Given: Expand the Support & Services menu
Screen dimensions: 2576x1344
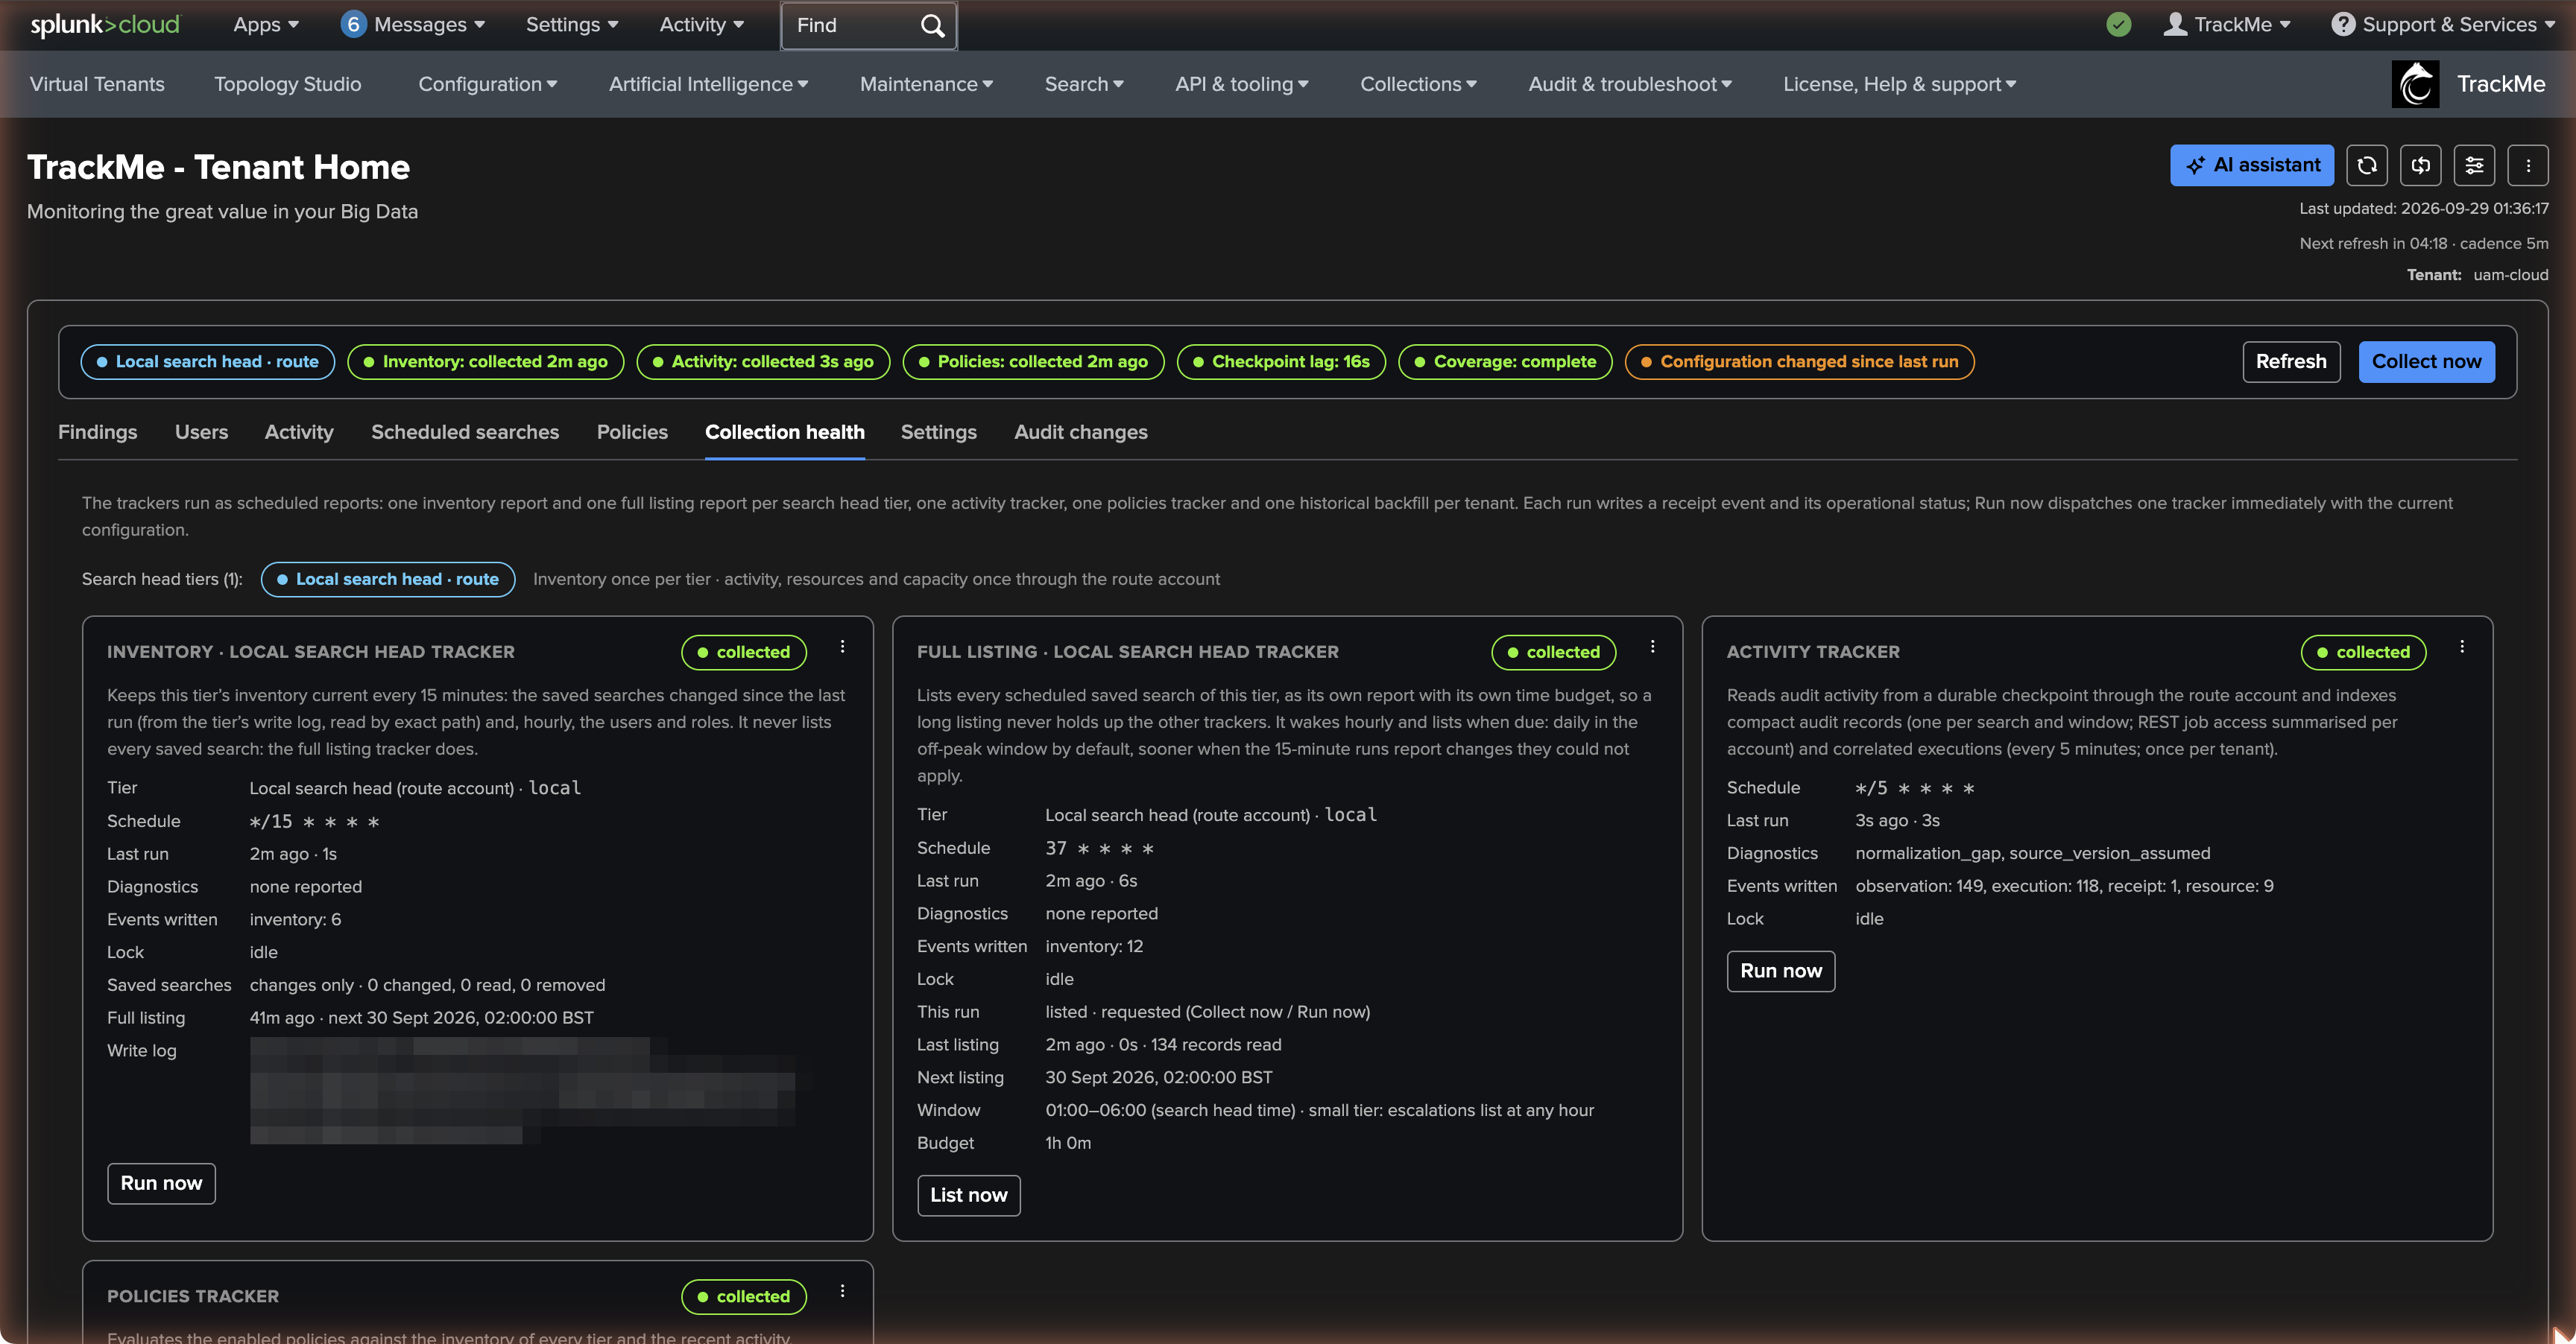Looking at the screenshot, I should pos(2443,25).
